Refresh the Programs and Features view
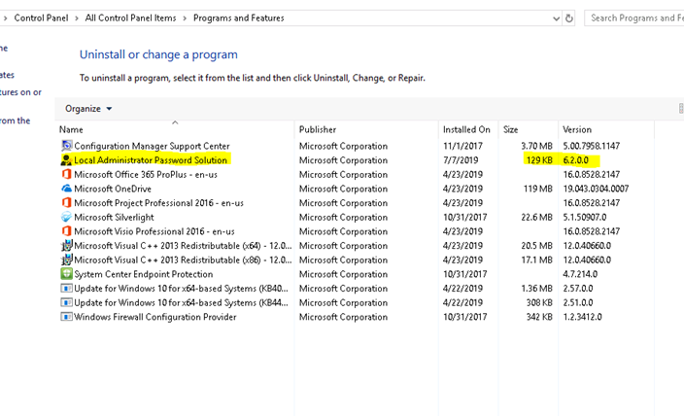This screenshot has height=416, width=684. (568, 18)
